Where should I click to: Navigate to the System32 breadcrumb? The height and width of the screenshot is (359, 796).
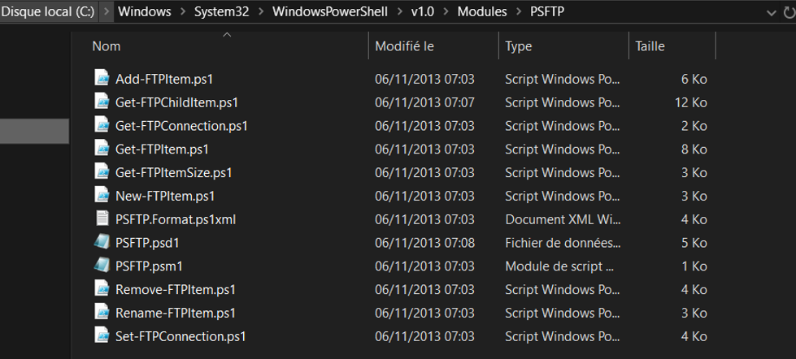click(222, 12)
